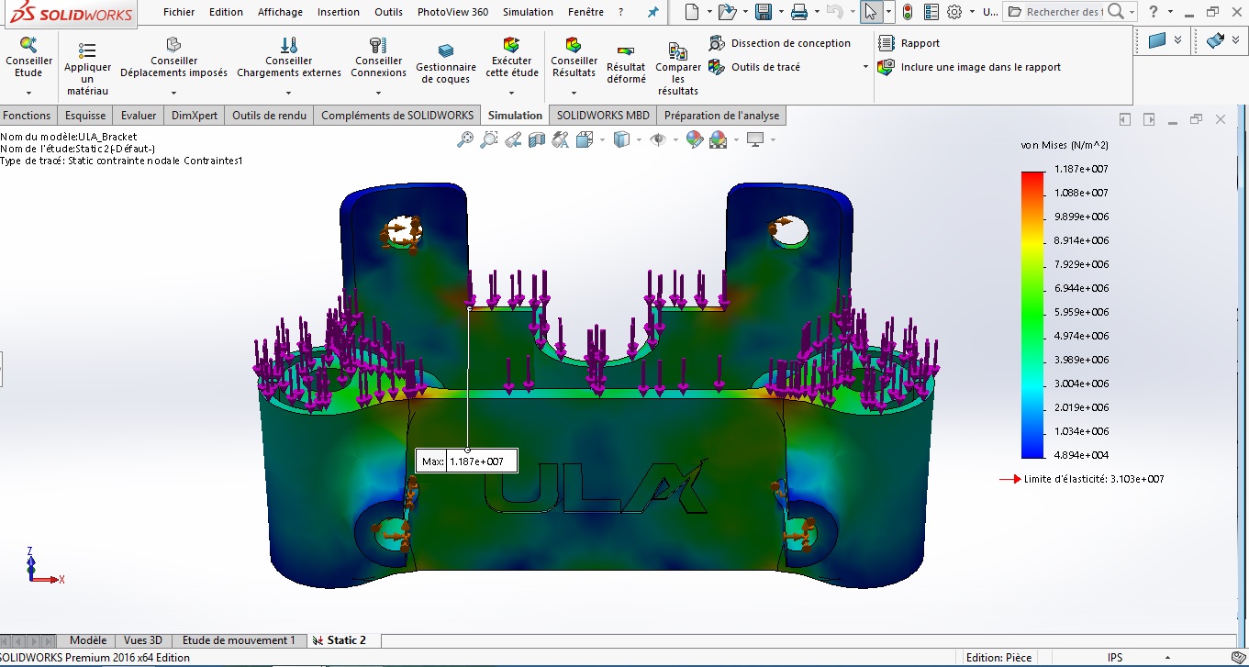Open the Insertion menu
The height and width of the screenshot is (667, 1249).
point(338,12)
